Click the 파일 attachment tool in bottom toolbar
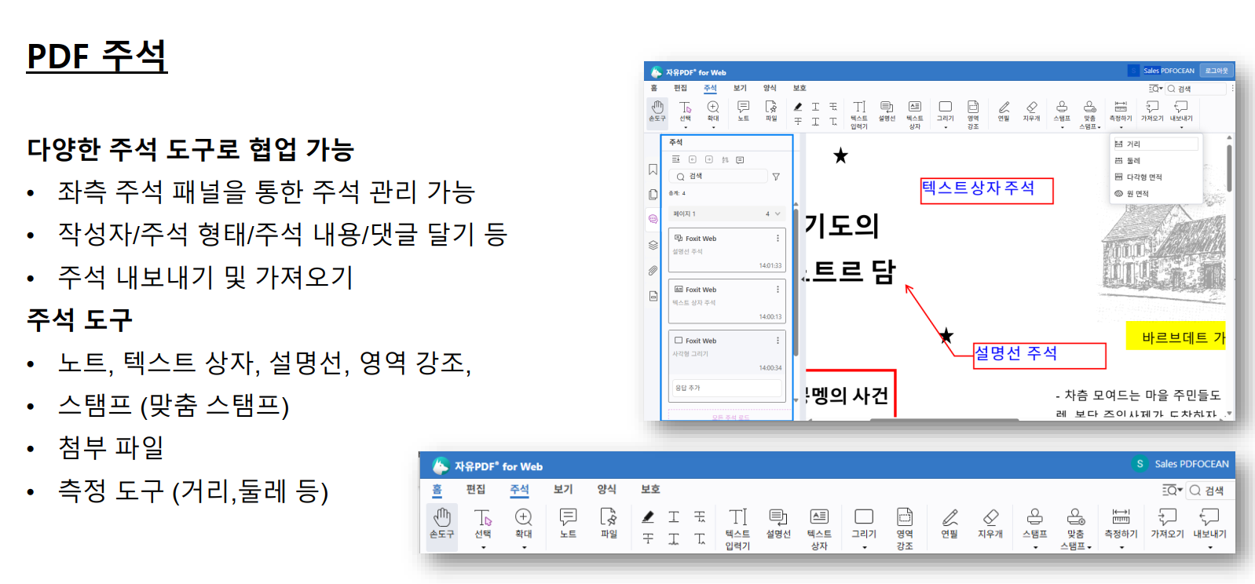The height and width of the screenshot is (584, 1255). coord(609,524)
